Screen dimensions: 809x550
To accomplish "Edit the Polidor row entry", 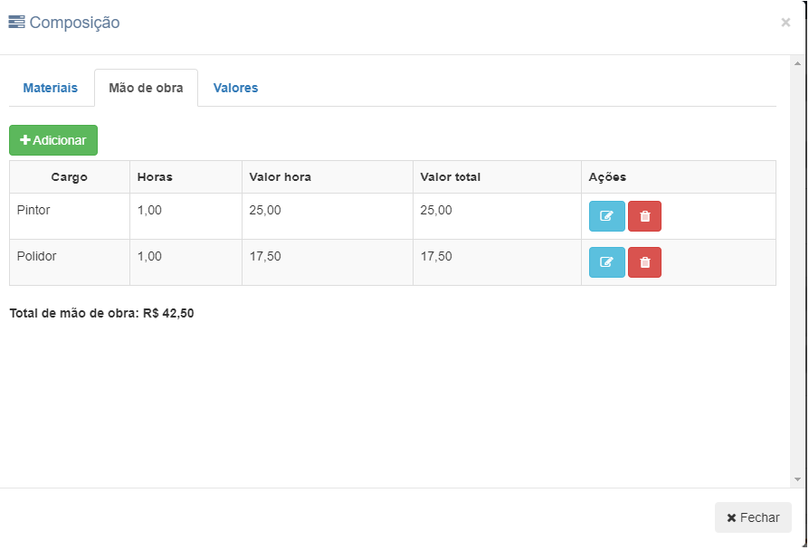I will 606,262.
